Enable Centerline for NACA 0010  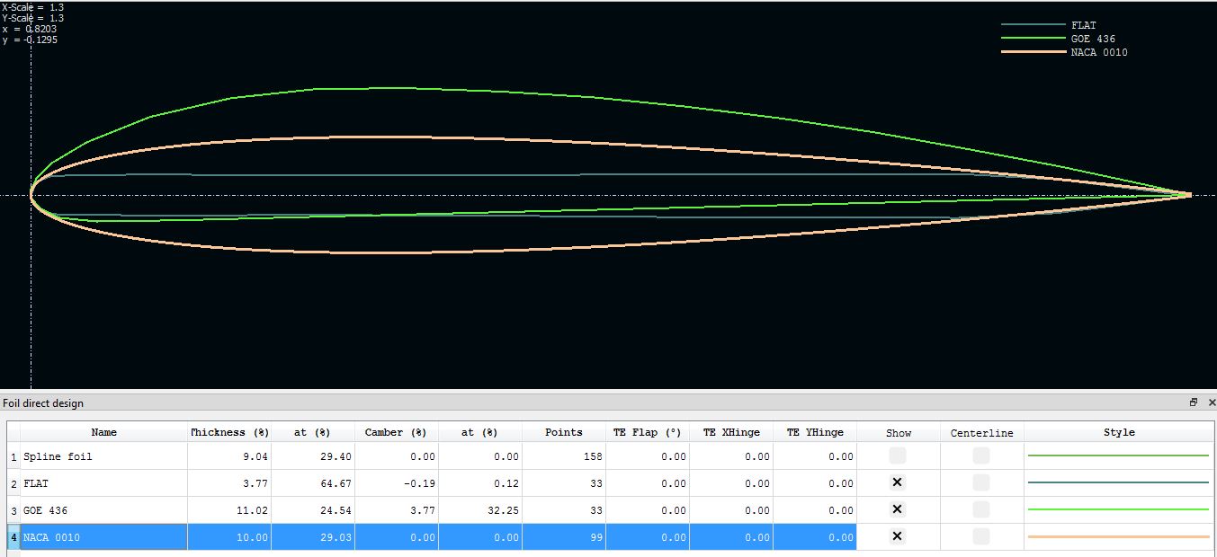point(981,537)
